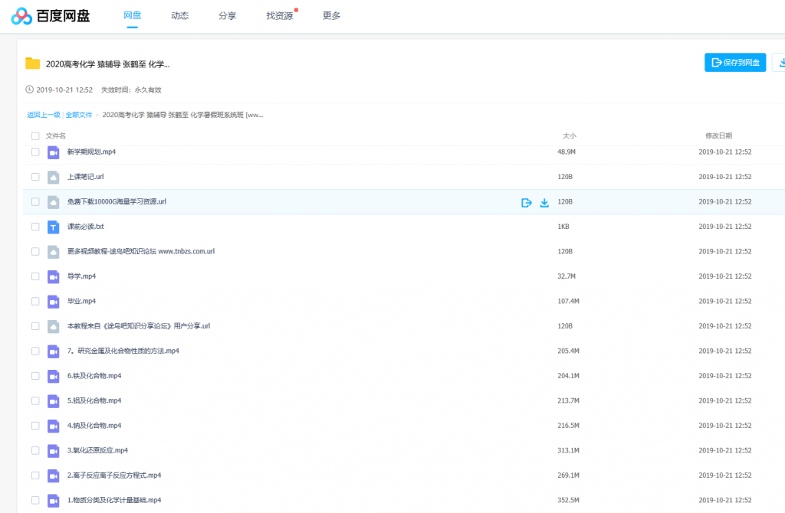Check the box for 导学.mp4

35,276
